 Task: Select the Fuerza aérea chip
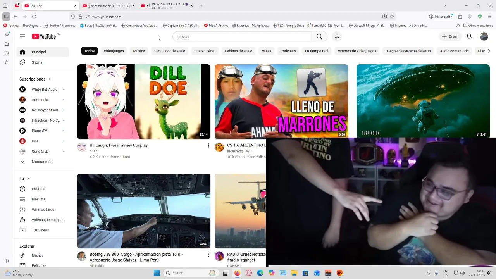[x=205, y=51]
